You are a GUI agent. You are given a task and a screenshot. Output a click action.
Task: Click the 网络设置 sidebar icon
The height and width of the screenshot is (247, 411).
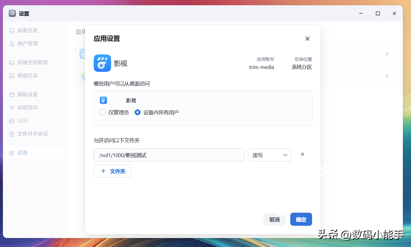[12, 95]
